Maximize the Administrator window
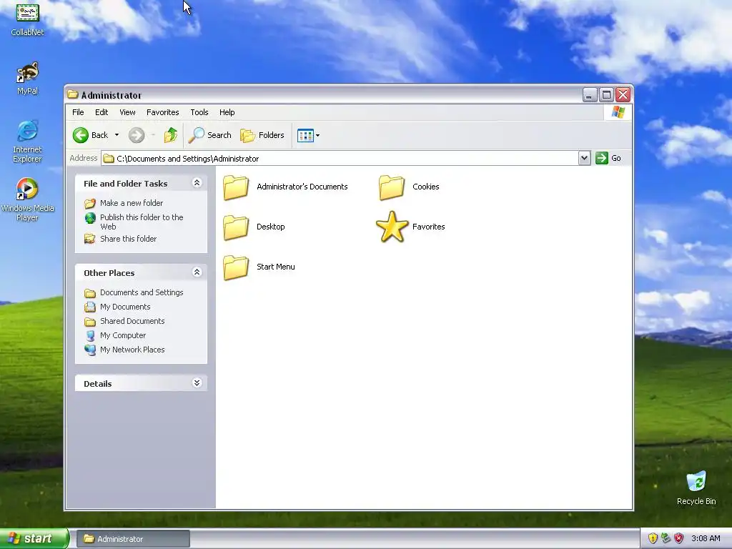This screenshot has height=549, width=732. 606,95
